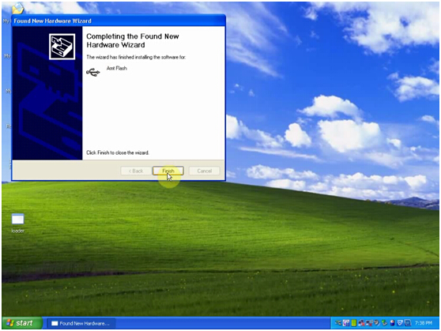This screenshot has height=331, width=441.
Task: Cancel the Found New Hardware Wizard
Action: coord(204,171)
